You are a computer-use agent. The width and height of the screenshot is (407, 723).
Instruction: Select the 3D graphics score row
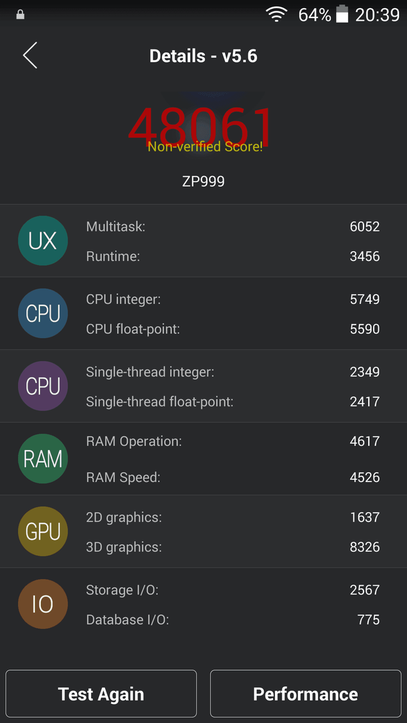point(233,548)
